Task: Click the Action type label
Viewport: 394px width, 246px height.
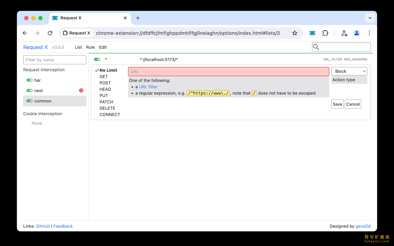Action: [x=344, y=80]
